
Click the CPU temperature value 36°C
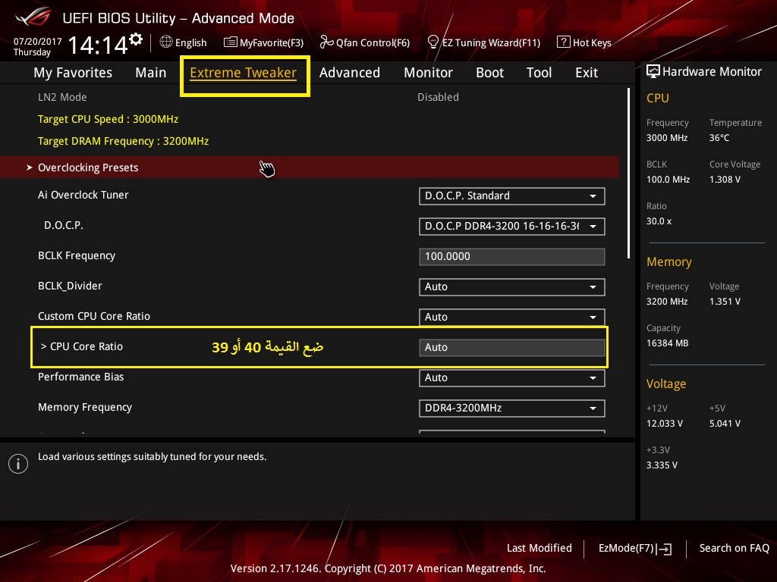coord(719,138)
